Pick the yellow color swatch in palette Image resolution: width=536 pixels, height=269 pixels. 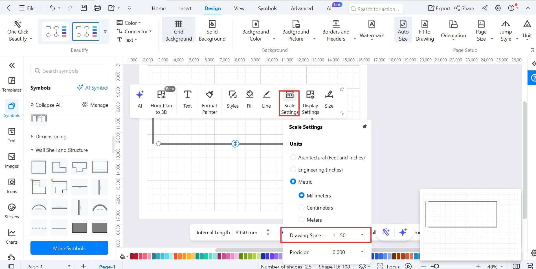pos(189,256)
